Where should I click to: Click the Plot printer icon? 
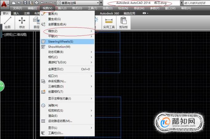click(36, 3)
